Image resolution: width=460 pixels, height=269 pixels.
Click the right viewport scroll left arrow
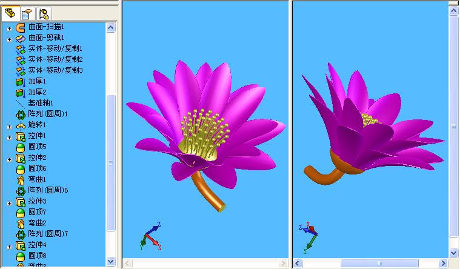click(297, 263)
